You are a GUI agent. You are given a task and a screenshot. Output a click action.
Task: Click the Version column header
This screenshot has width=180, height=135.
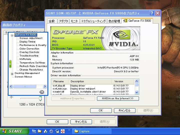(x=123, y=81)
